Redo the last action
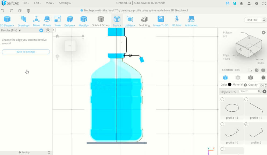The image size is (267, 155). click(x=11, y=10)
